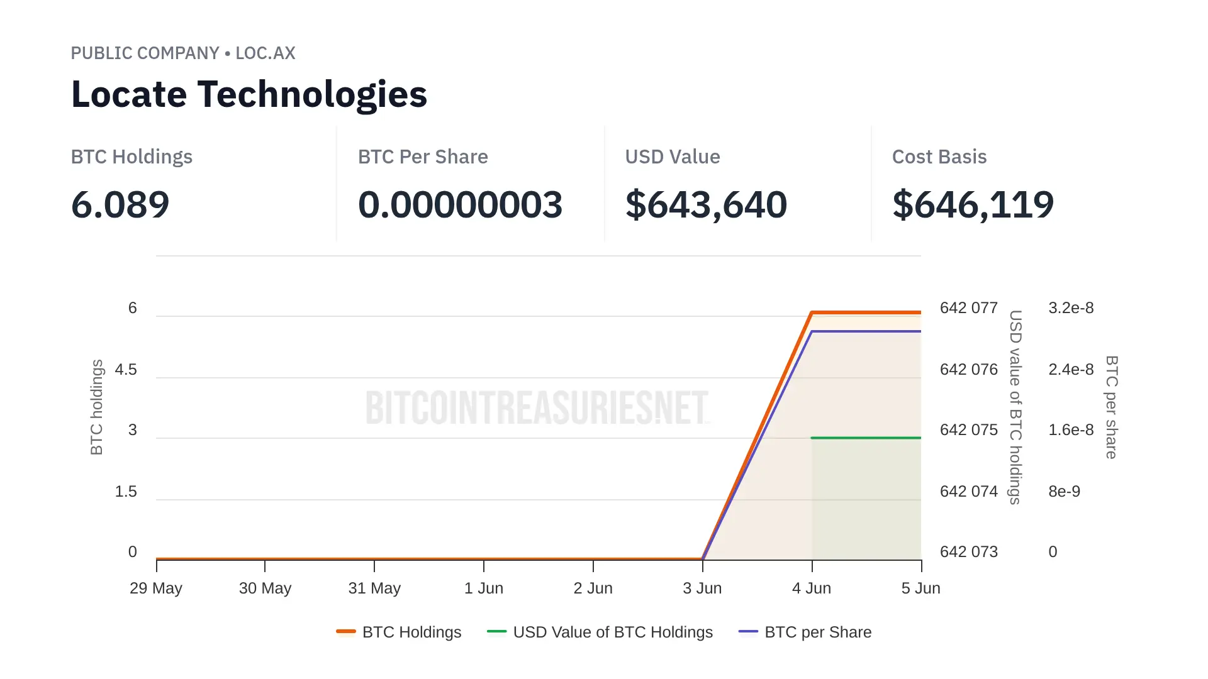Click the vertical BTC holdings axis title
Image resolution: width=1208 pixels, height=679 pixels.
point(96,407)
